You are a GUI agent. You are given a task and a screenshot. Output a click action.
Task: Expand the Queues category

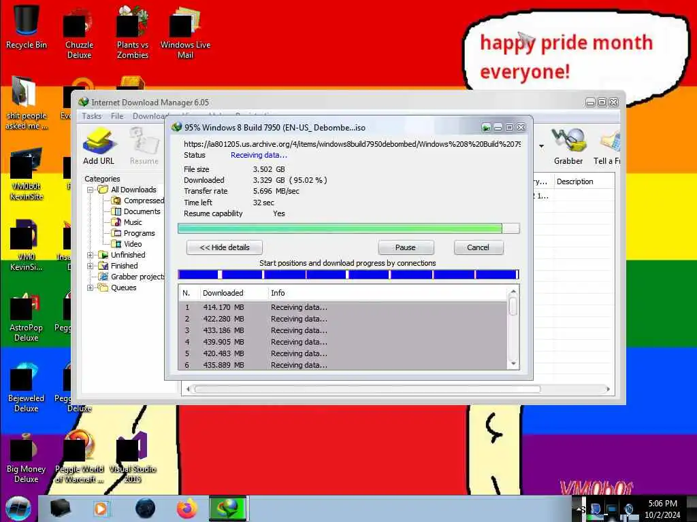click(x=91, y=288)
